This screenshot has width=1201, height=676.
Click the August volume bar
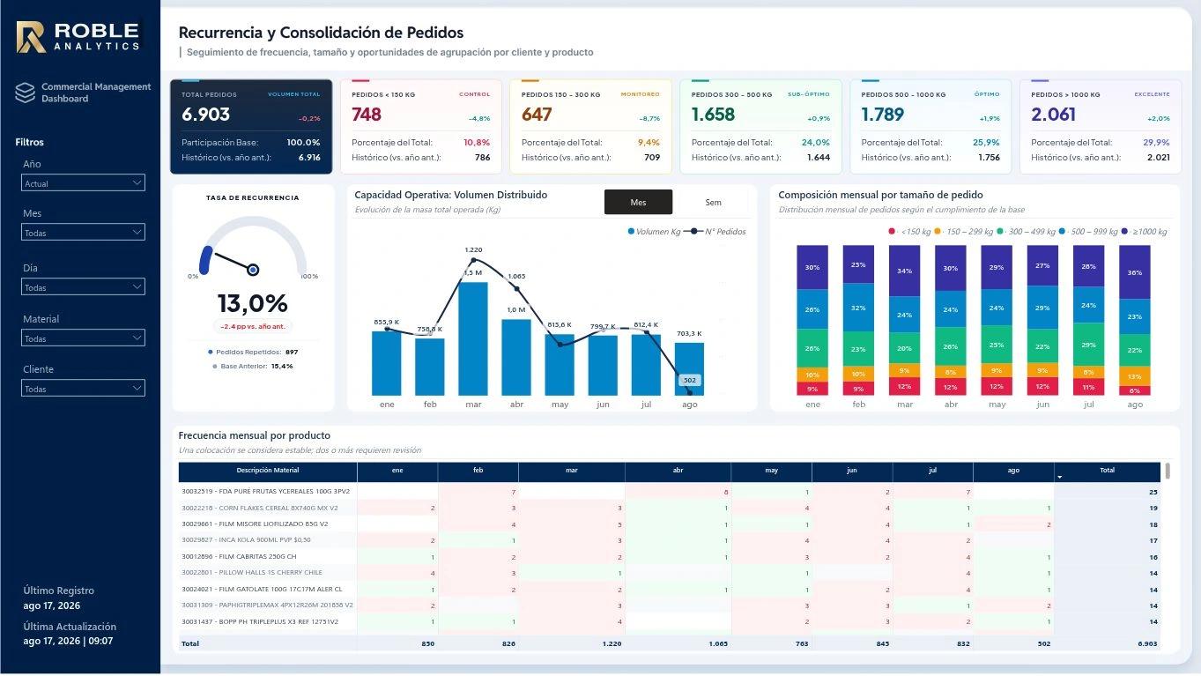click(689, 368)
